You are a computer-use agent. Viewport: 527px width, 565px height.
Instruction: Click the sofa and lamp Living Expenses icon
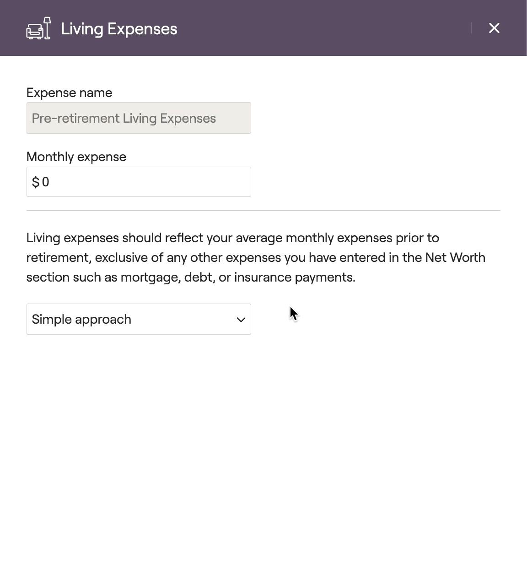(x=38, y=28)
